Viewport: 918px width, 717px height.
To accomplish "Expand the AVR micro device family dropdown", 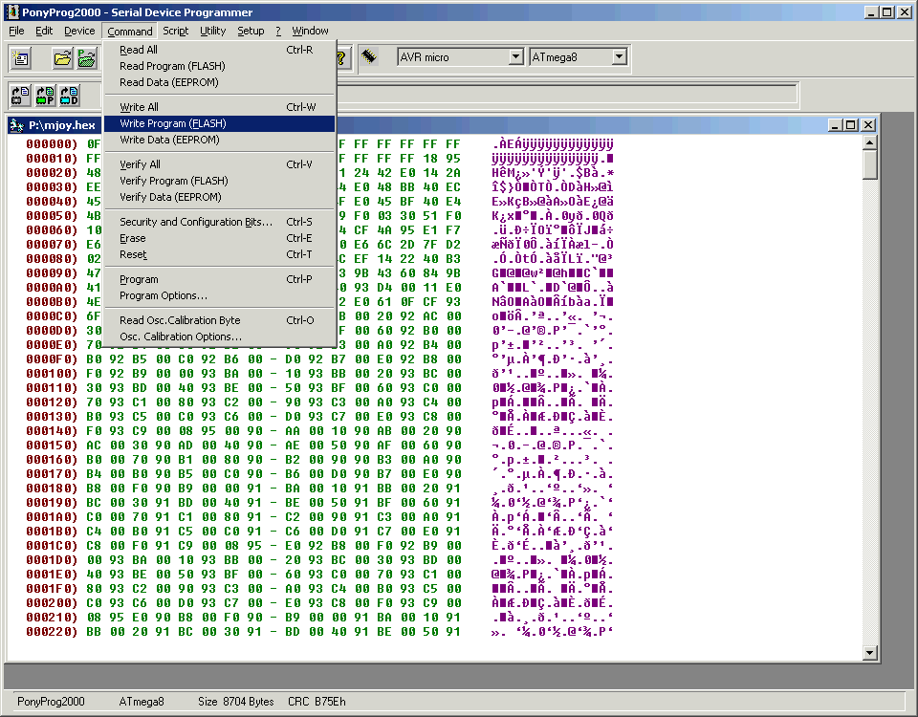I will [x=515, y=57].
